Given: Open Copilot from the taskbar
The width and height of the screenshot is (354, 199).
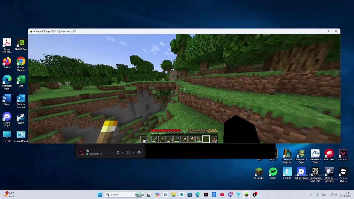Looking at the screenshot, I should pyautogui.click(x=157, y=195).
